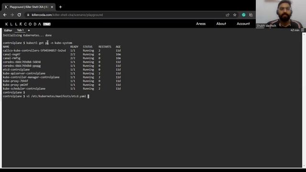Open the hamburger menu beside 42 min
The width and height of the screenshot is (306, 172).
303,30
